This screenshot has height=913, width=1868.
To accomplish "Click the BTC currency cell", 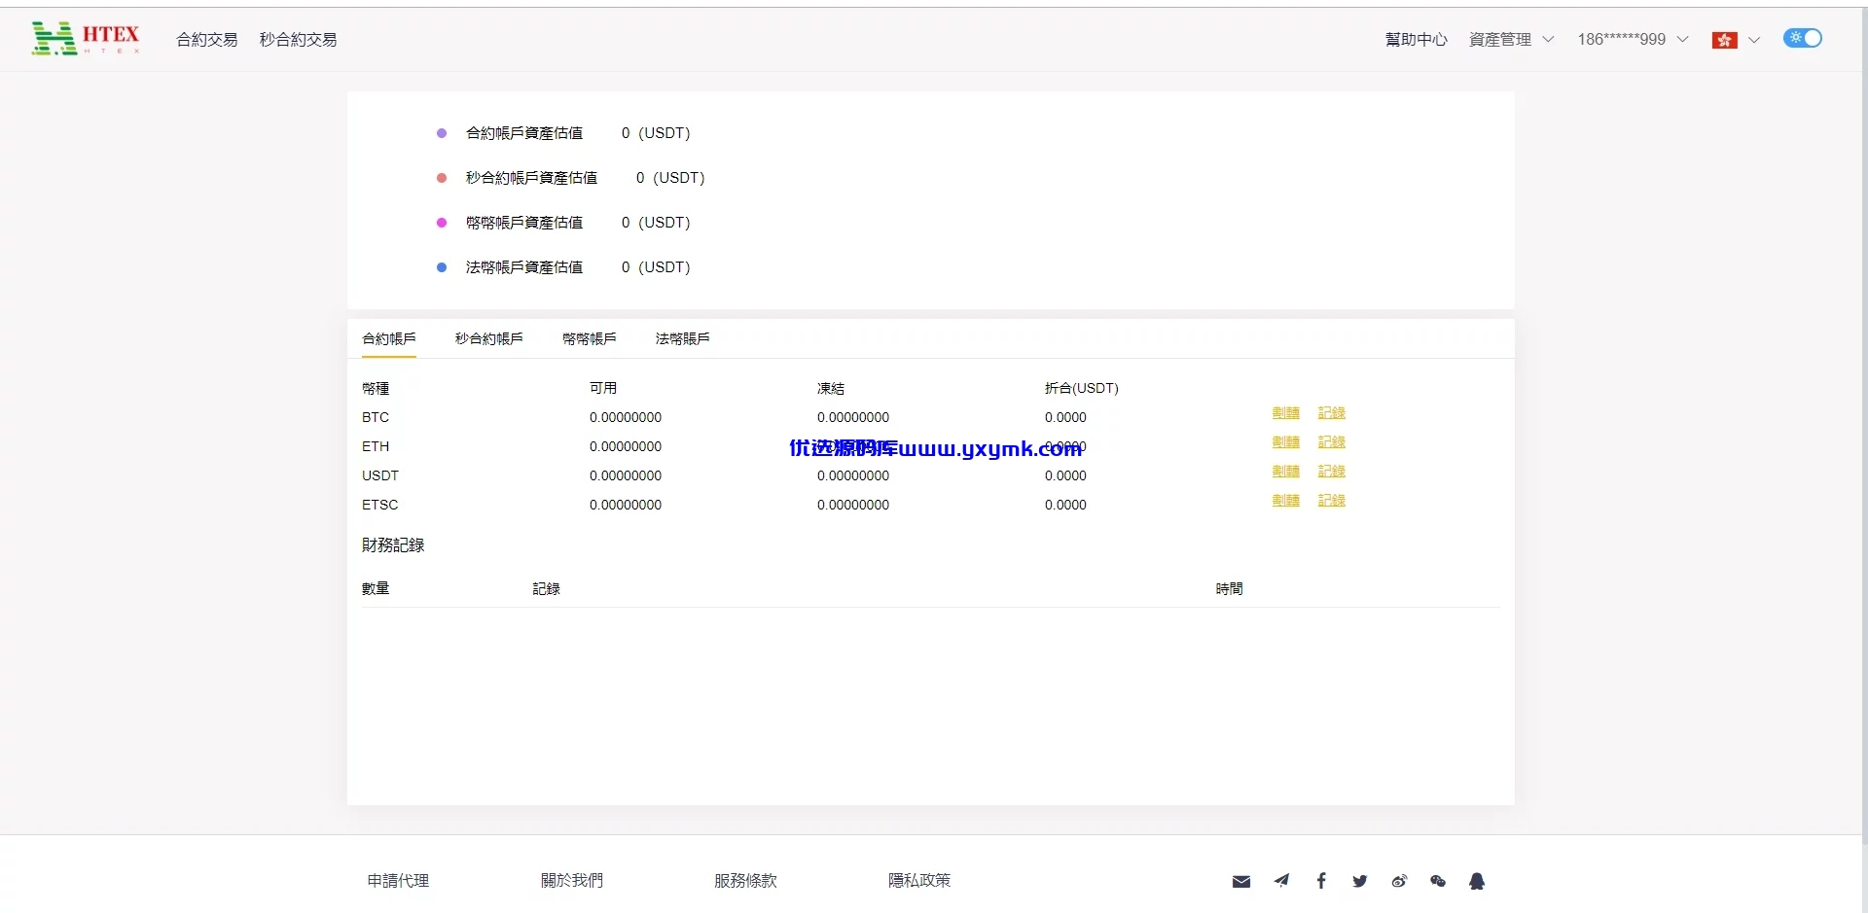I will [376, 417].
